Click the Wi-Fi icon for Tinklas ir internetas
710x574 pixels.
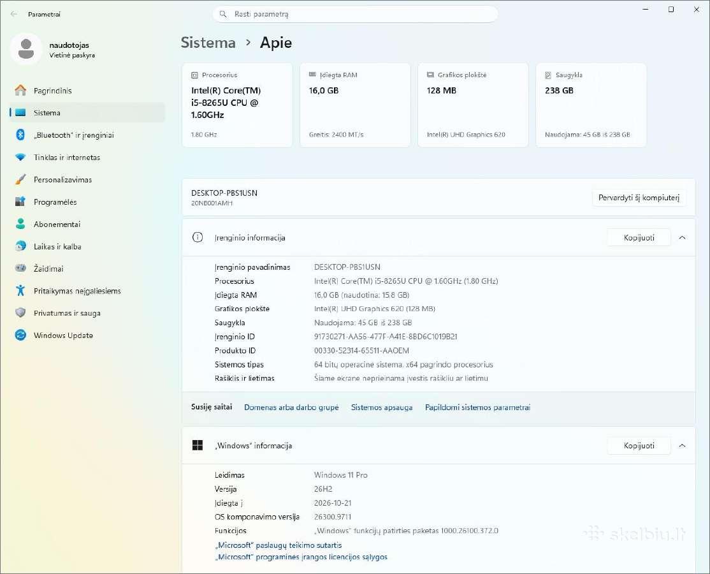coord(20,157)
